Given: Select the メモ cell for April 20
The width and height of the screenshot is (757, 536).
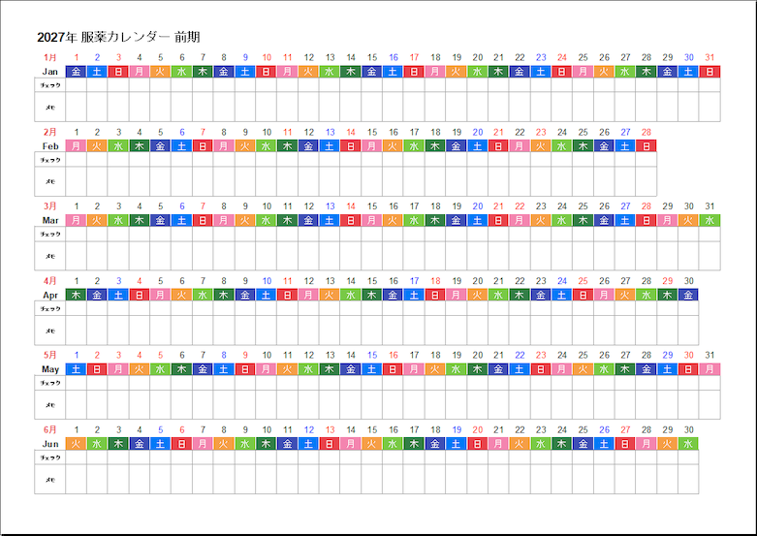Looking at the screenshot, I should (478, 331).
